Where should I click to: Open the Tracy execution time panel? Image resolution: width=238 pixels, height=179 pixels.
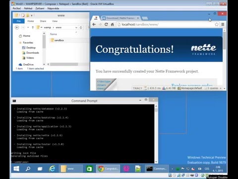point(152,88)
